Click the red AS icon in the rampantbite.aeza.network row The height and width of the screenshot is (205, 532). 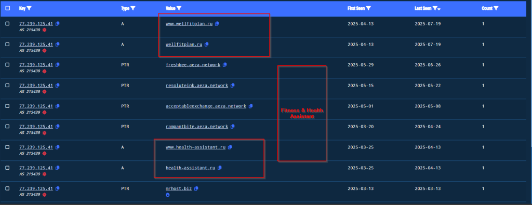44,132
